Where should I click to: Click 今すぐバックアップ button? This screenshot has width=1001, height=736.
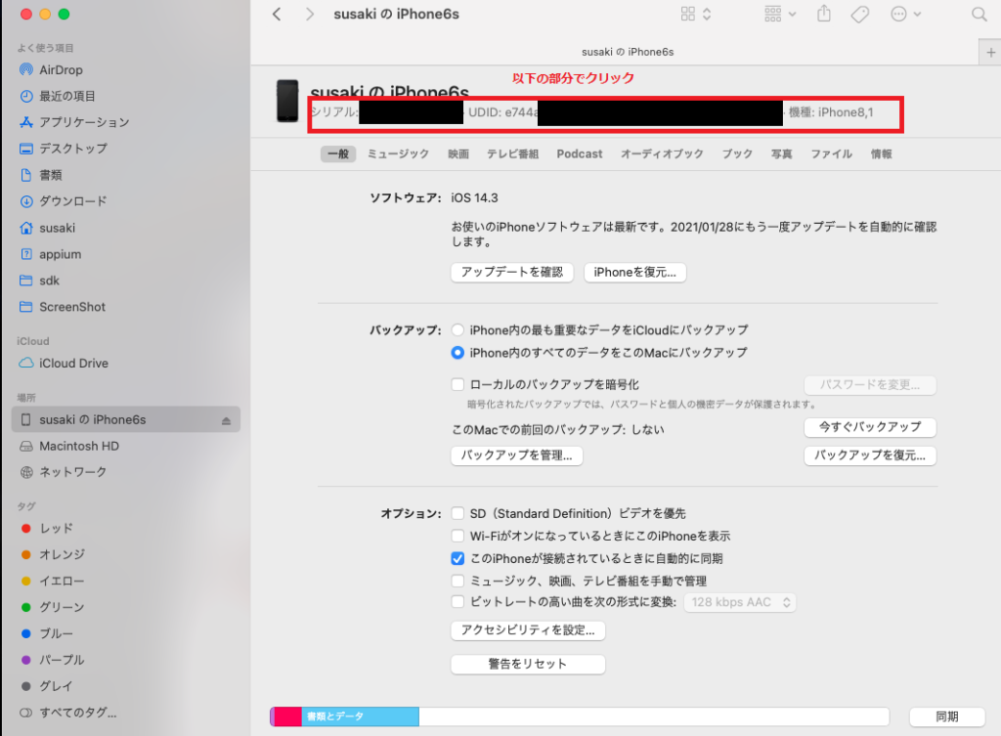(870, 427)
